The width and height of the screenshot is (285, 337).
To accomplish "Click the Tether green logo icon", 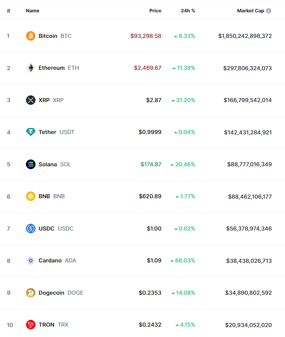I will click(x=31, y=132).
